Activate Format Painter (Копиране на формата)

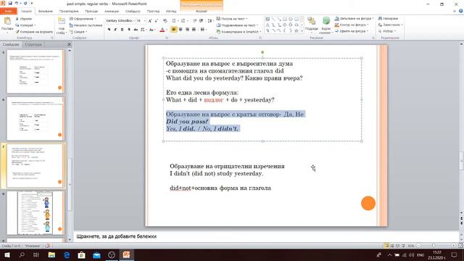pyautogui.click(x=34, y=32)
